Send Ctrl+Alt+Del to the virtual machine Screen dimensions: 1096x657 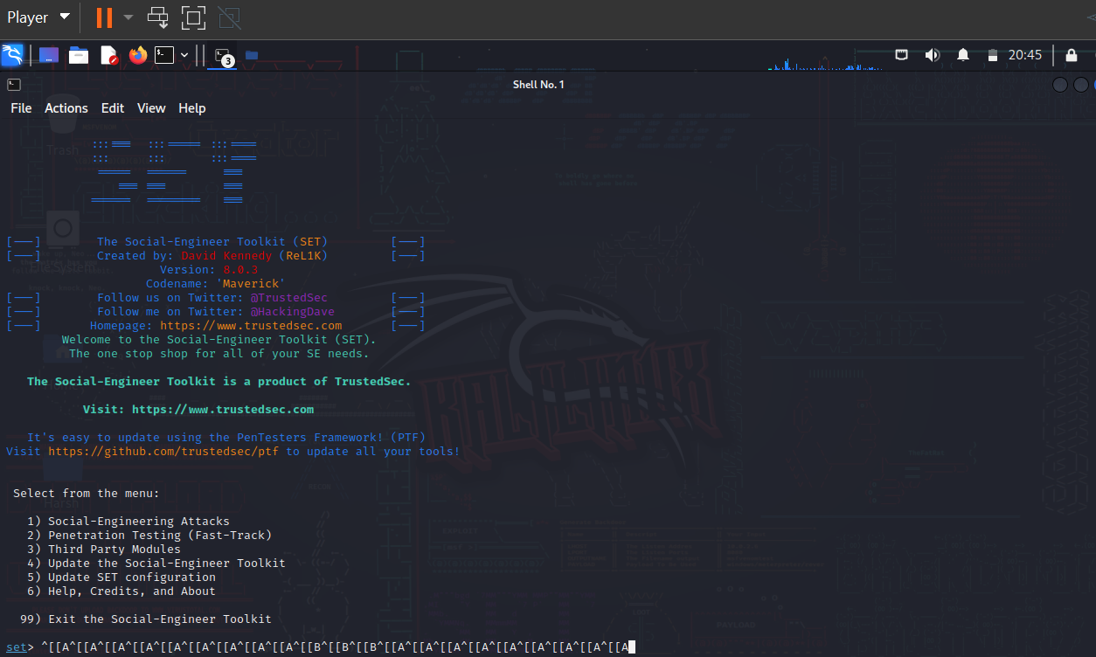[157, 17]
